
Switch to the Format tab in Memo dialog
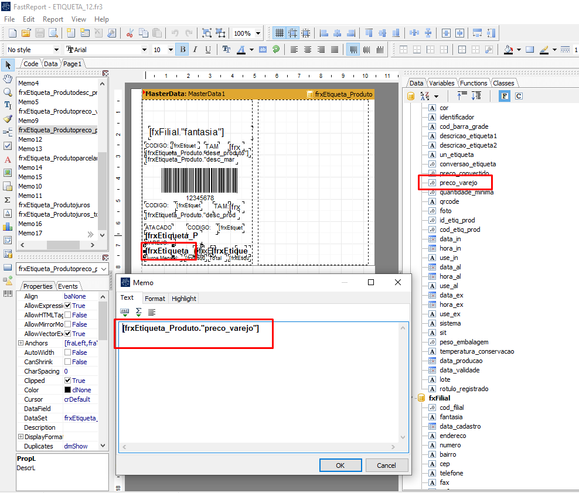tap(155, 299)
